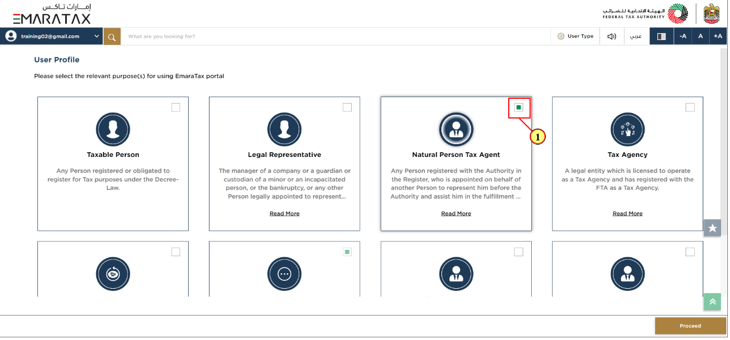This screenshot has height=340, width=730.
Task: Click the favorites star button
Action: [712, 228]
